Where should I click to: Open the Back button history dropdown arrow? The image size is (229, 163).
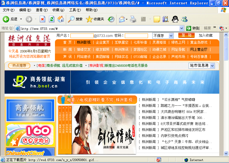21,19
